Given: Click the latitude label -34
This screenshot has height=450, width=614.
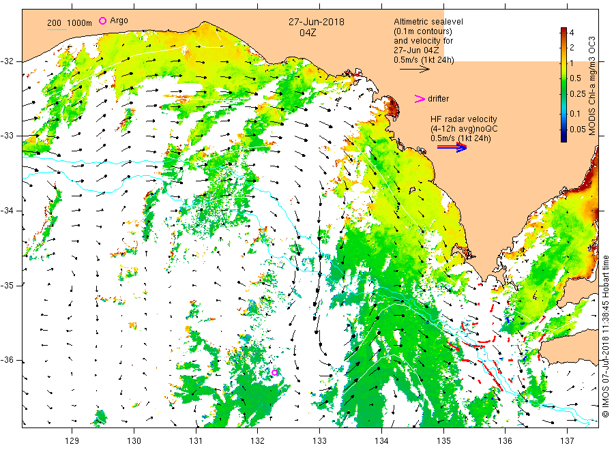Looking at the screenshot, I should 8,211.
